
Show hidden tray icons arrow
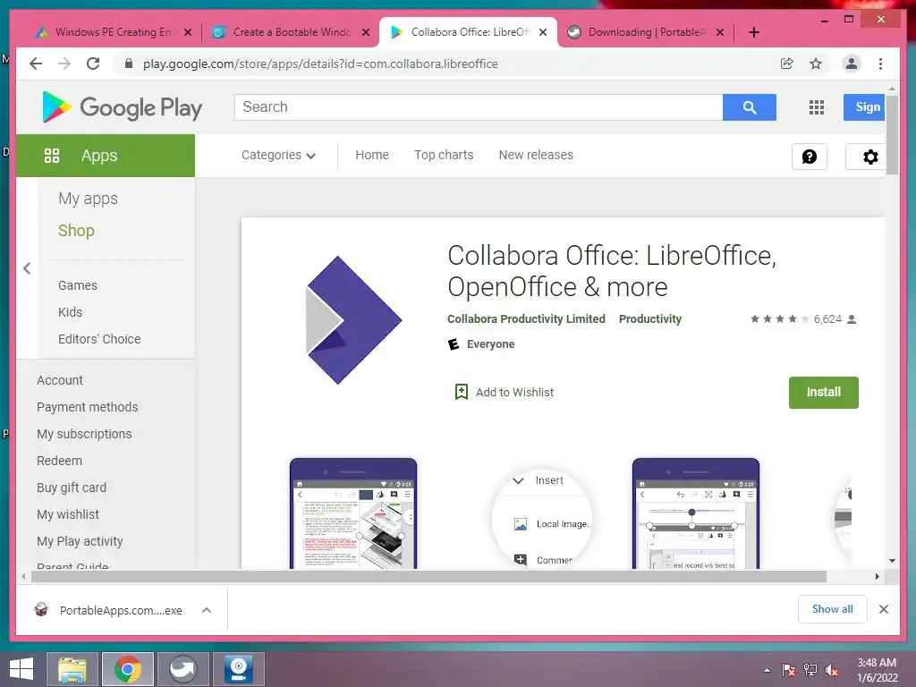coord(767,670)
